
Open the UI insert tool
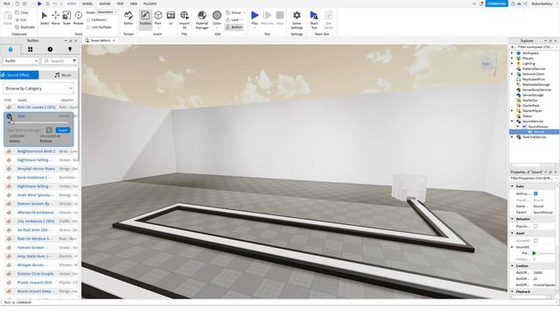point(171,17)
